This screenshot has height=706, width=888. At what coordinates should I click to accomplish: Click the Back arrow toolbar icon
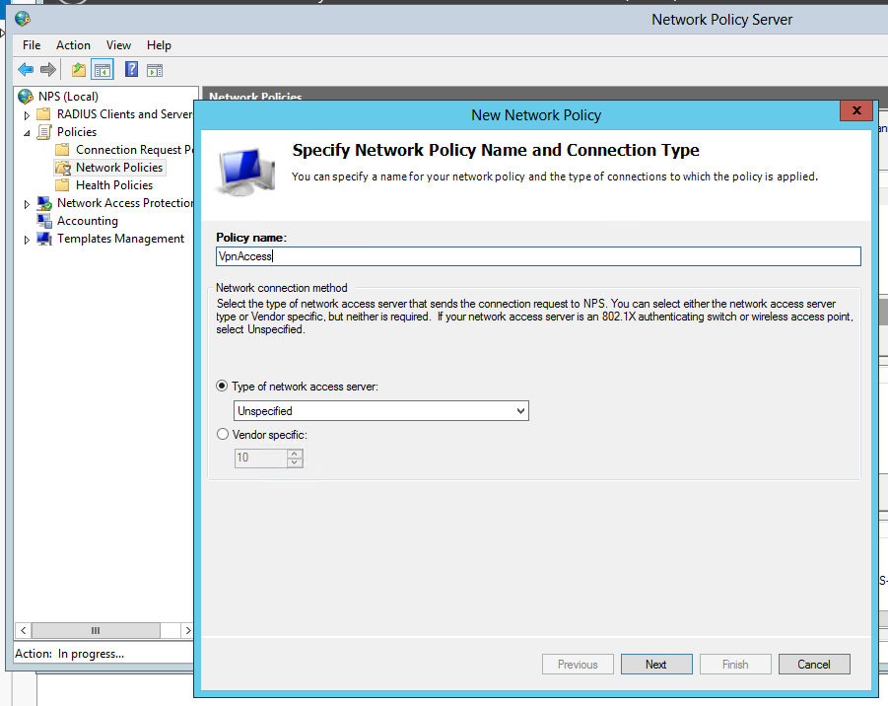coord(26,70)
